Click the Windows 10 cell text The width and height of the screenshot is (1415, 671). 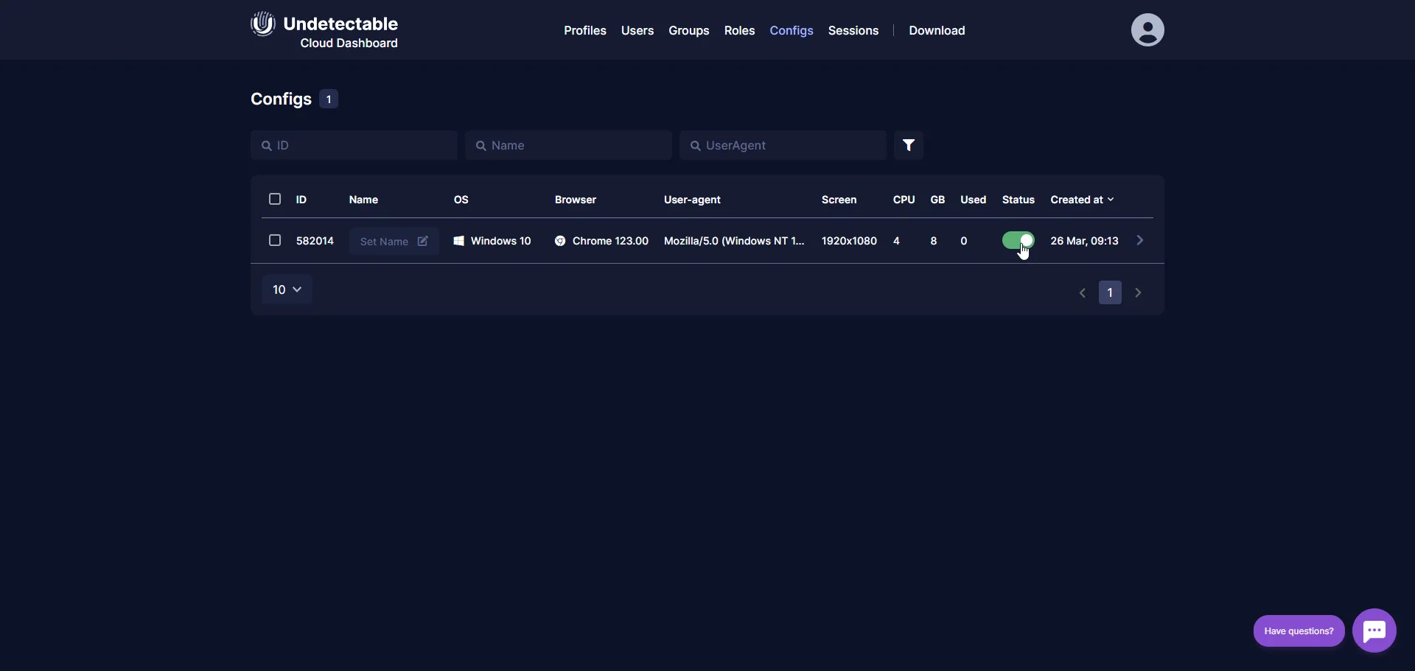click(x=500, y=241)
